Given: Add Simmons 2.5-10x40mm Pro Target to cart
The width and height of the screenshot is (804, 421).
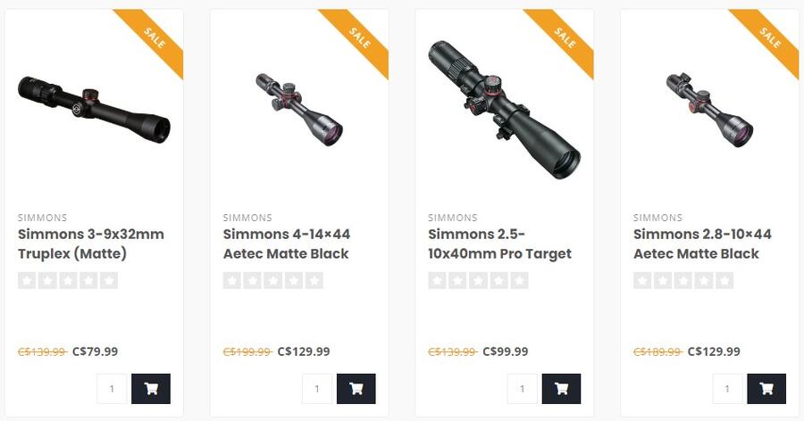Looking at the screenshot, I should point(561,389).
